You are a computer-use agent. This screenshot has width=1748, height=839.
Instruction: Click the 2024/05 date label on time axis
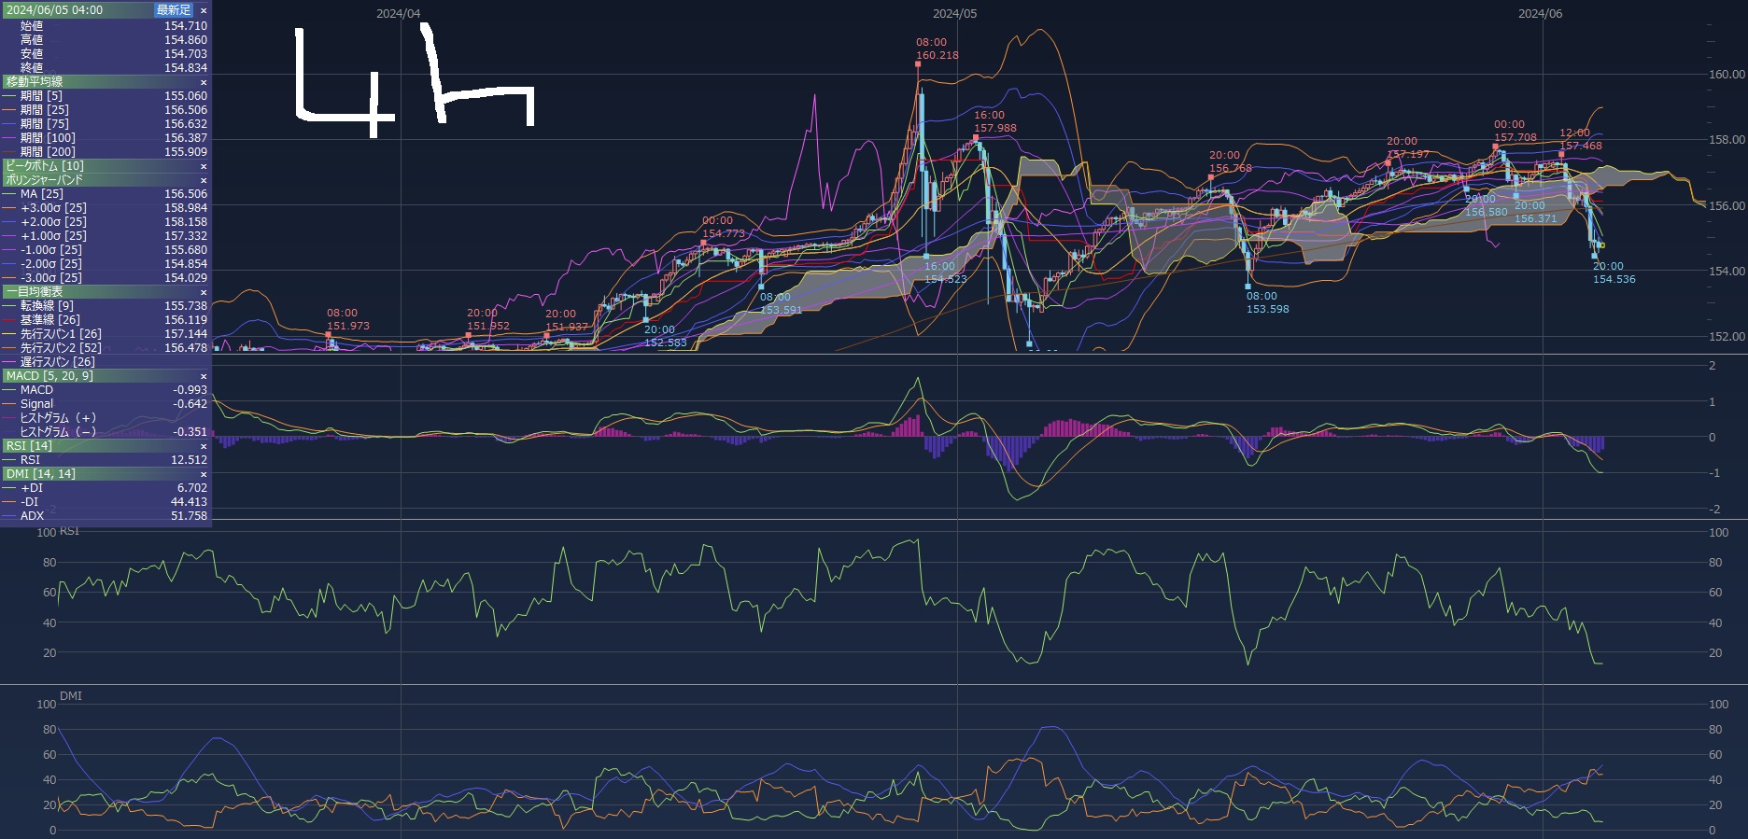(954, 14)
